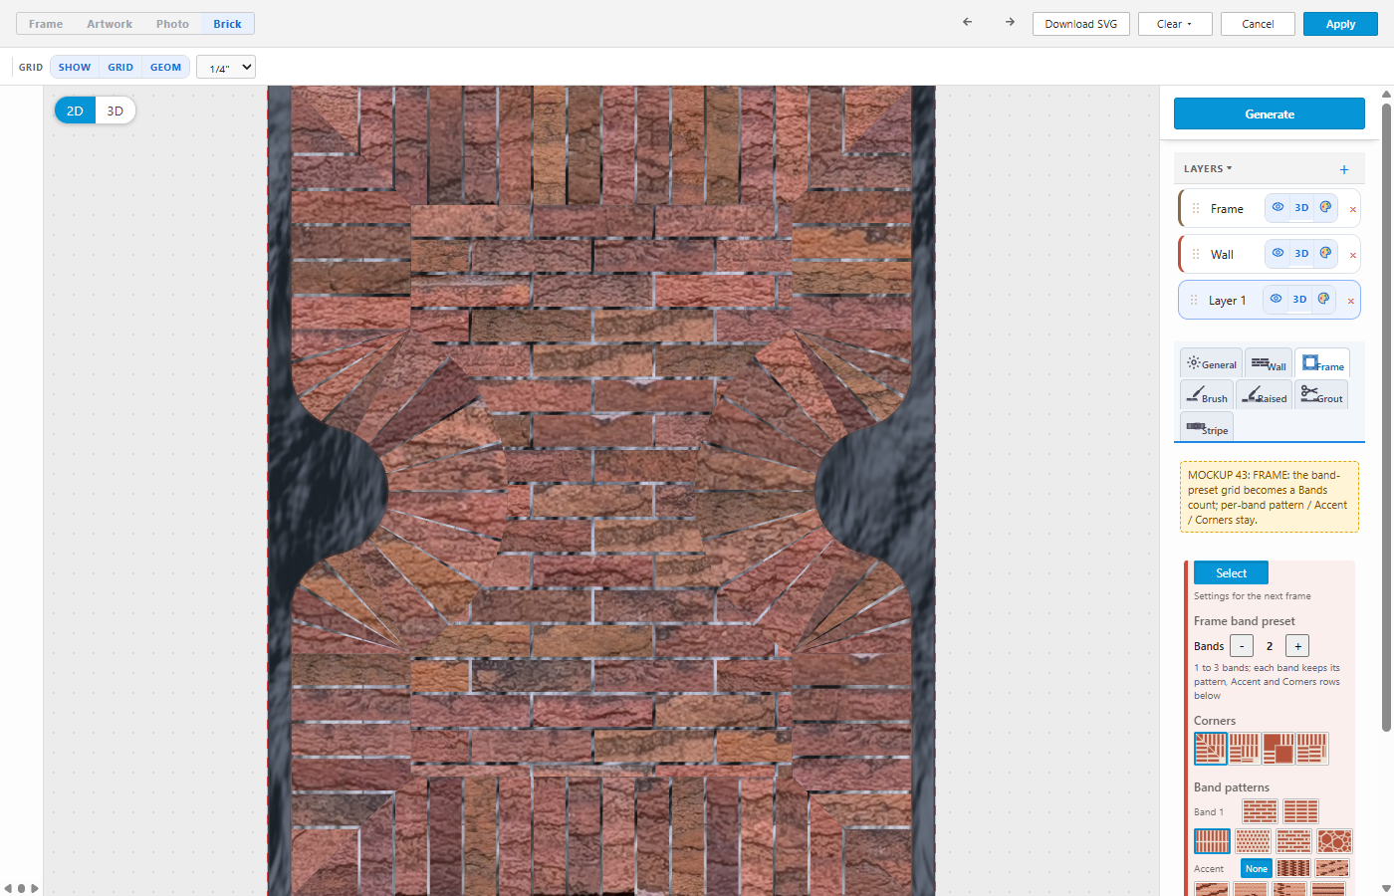Image resolution: width=1394 pixels, height=896 pixels.
Task: Toggle visibility of the Frame layer
Action: click(x=1278, y=207)
